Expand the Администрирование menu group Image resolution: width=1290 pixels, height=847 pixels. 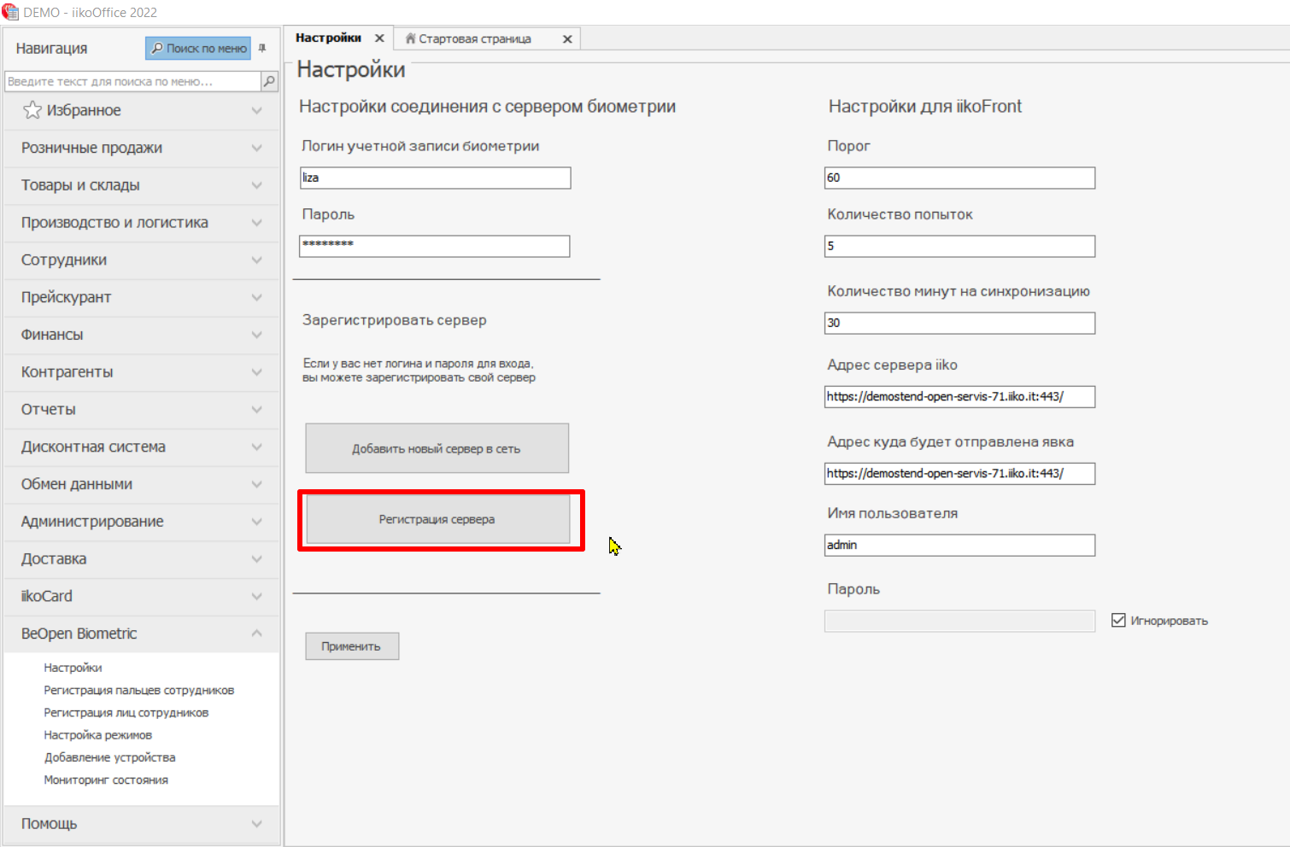tap(256, 522)
